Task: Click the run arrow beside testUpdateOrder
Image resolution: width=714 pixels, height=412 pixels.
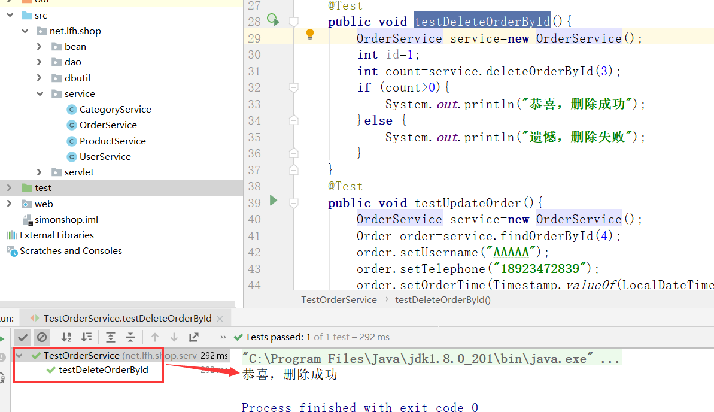Action: (x=274, y=201)
